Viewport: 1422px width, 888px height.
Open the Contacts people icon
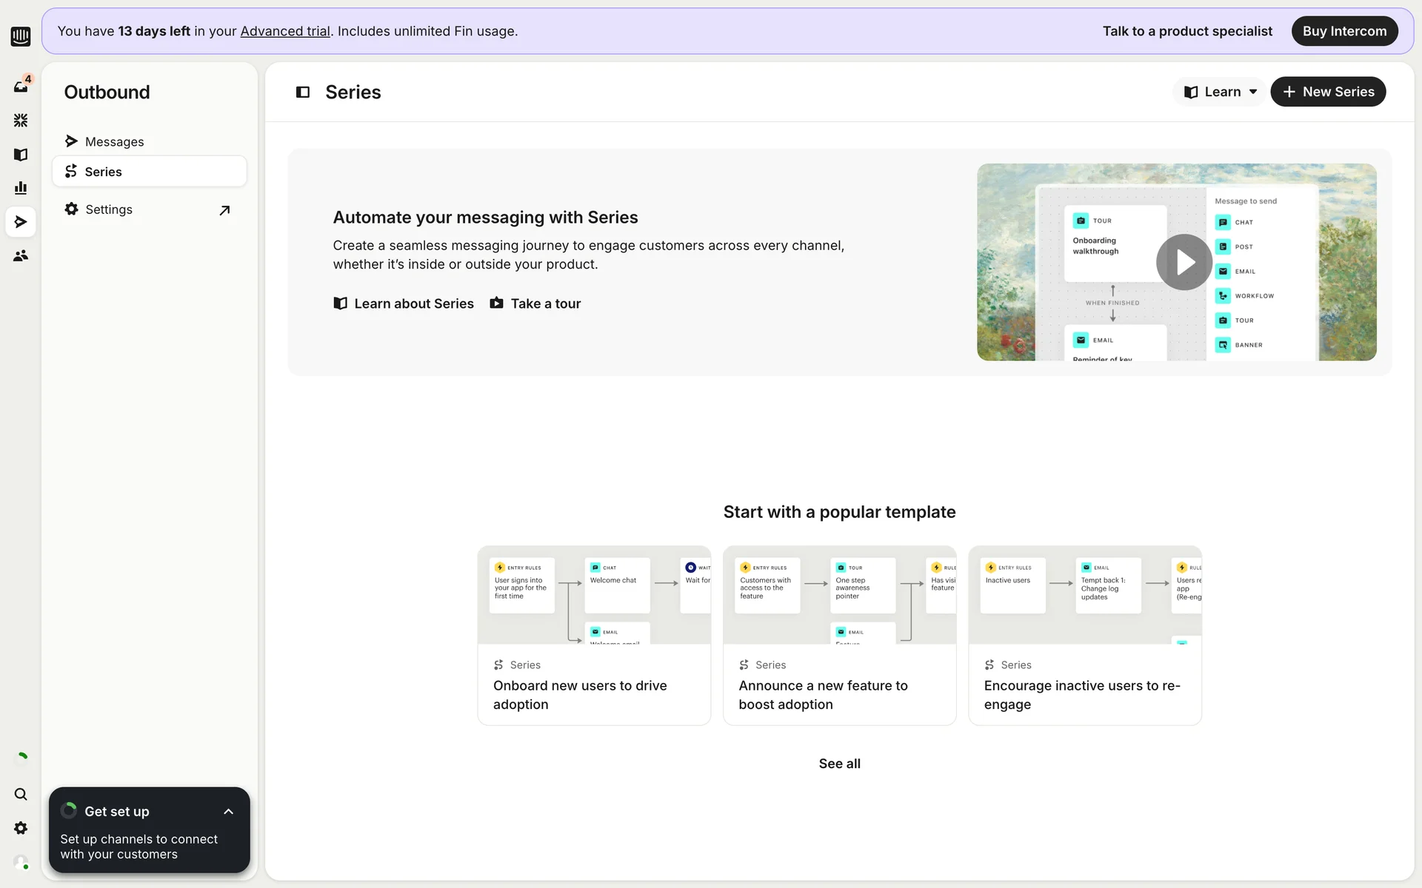(21, 255)
